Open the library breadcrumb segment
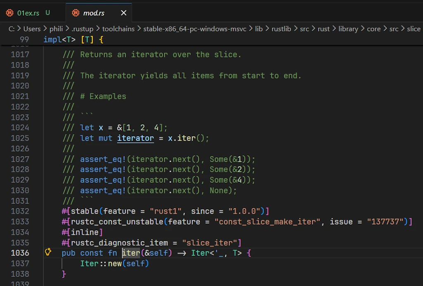423x286 pixels. click(x=348, y=29)
